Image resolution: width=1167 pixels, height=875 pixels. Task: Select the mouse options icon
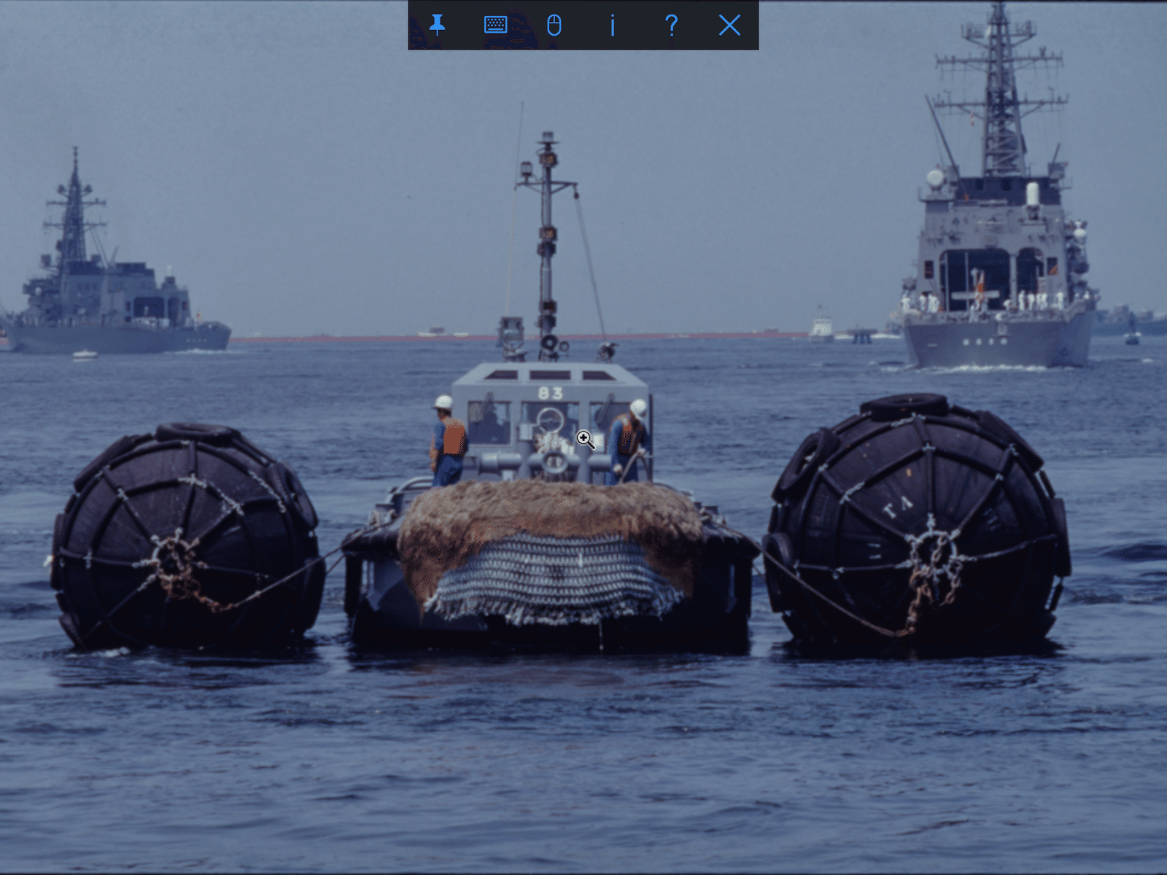click(x=554, y=25)
